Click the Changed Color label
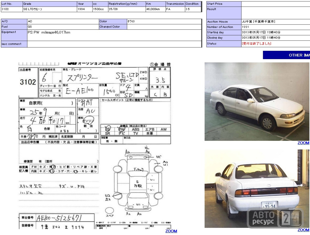 (110, 27)
